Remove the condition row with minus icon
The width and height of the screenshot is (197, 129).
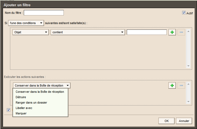click(181, 32)
